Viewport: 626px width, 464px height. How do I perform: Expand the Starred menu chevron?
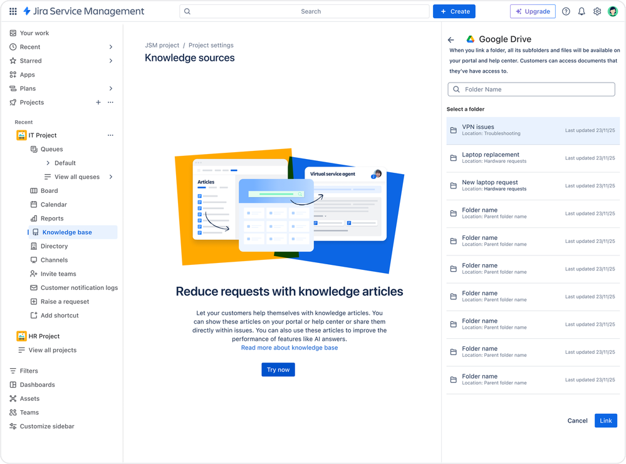[110, 61]
